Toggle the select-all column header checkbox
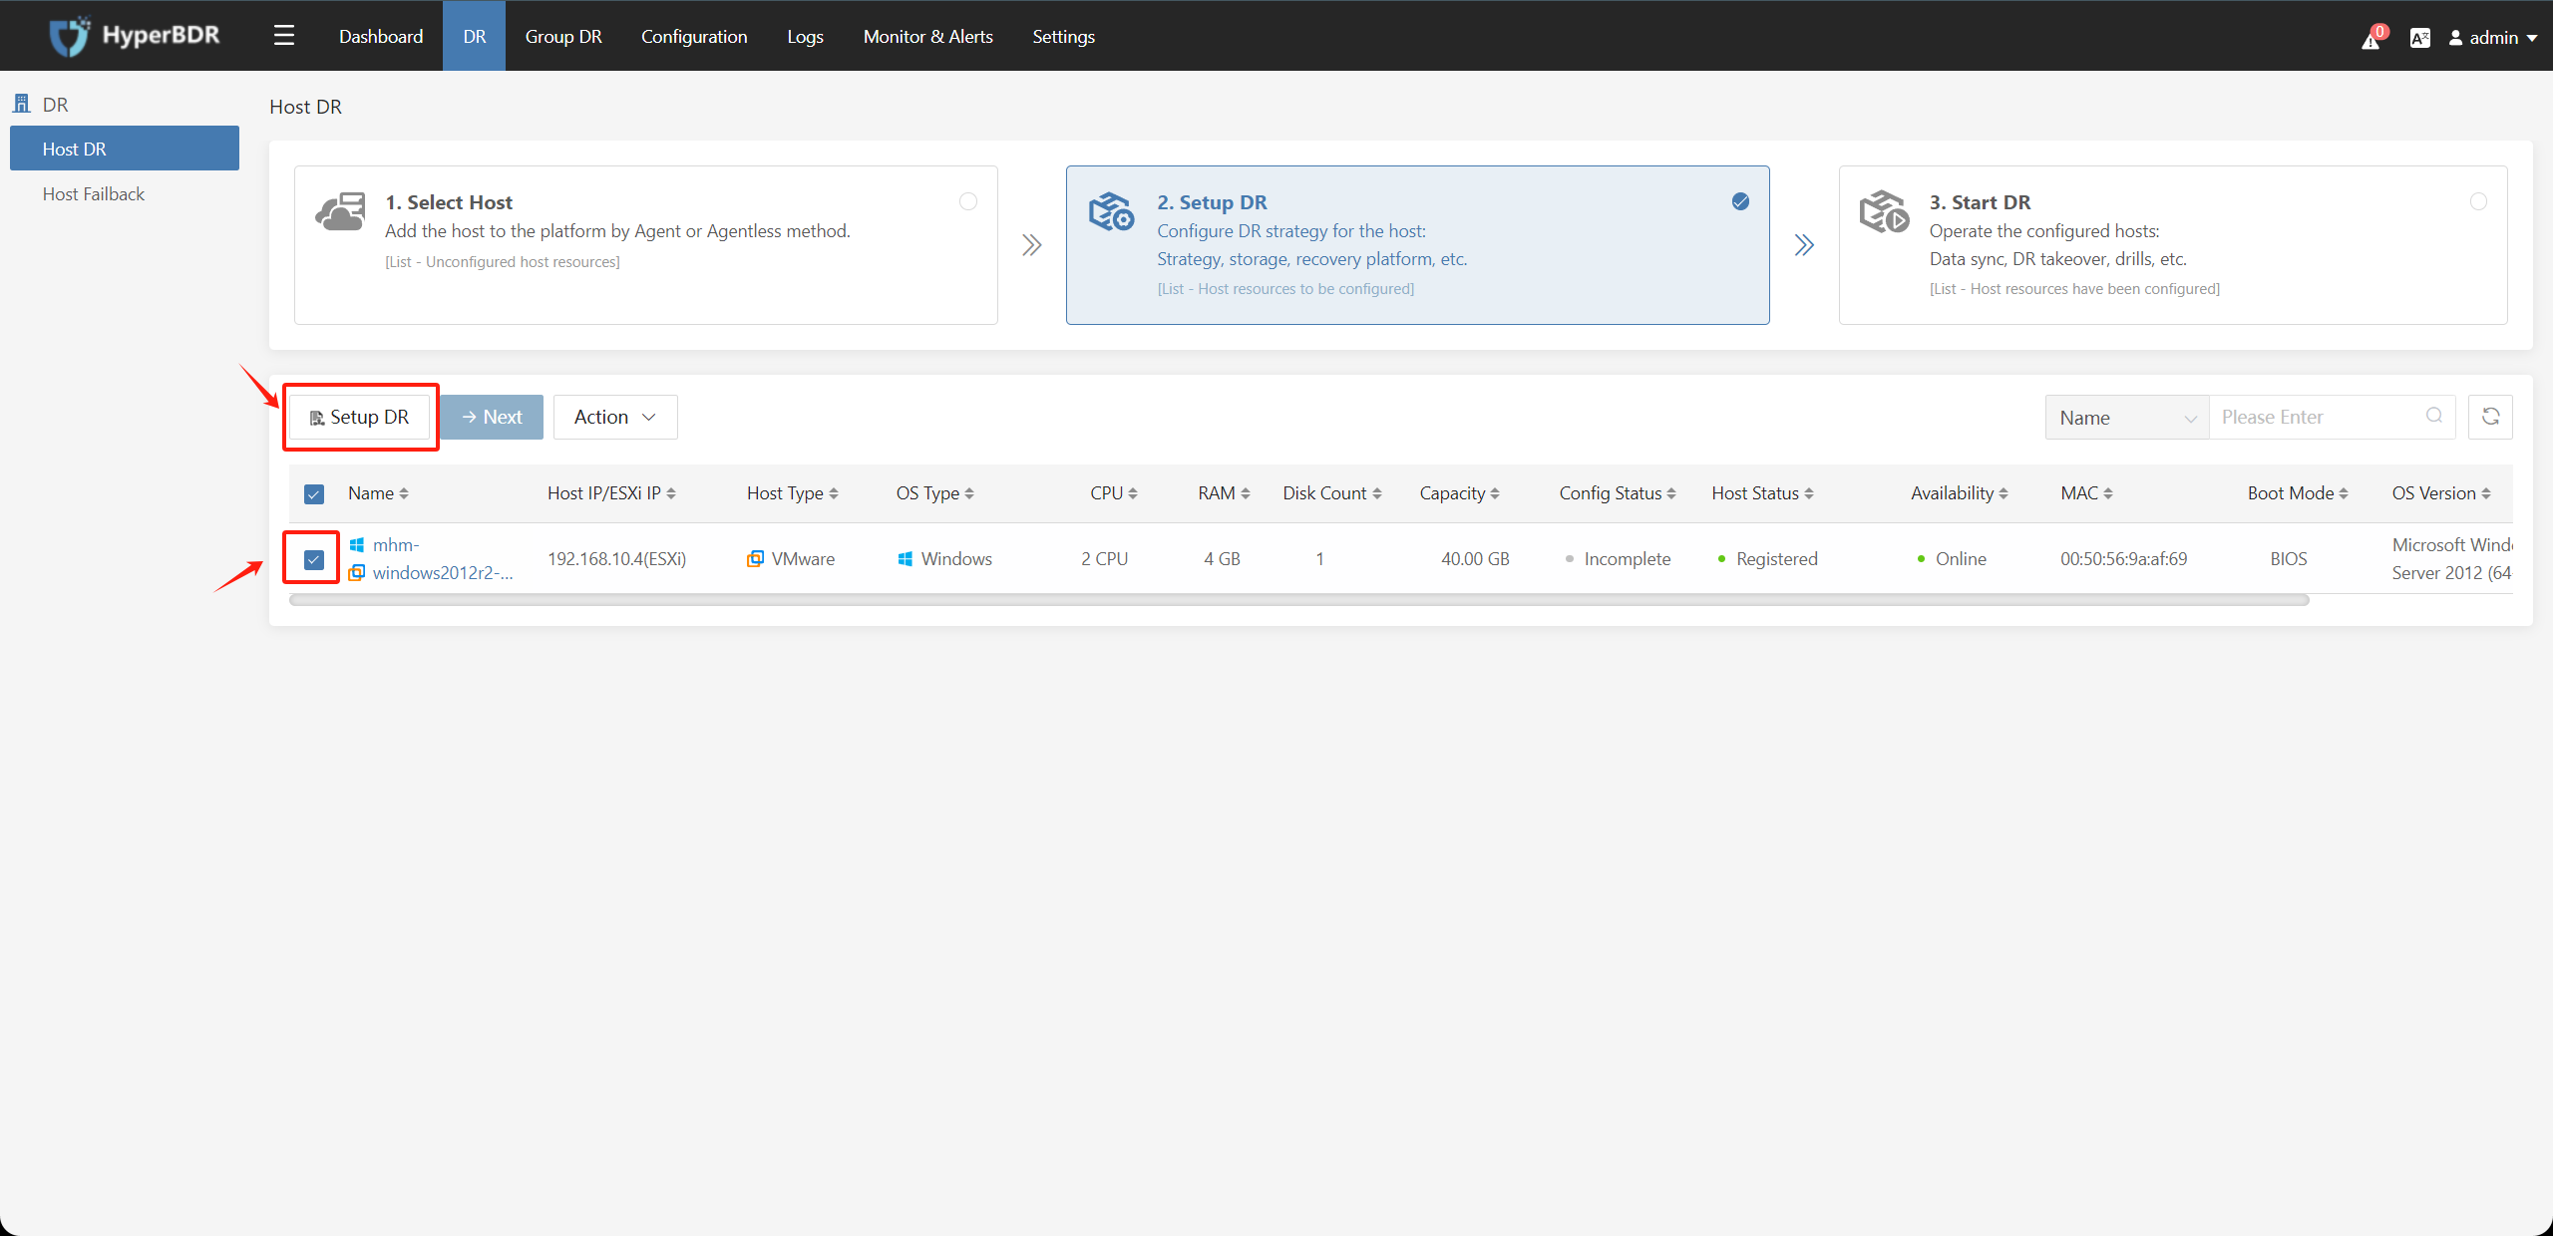Screen dimensions: 2553x1236 [x=312, y=492]
